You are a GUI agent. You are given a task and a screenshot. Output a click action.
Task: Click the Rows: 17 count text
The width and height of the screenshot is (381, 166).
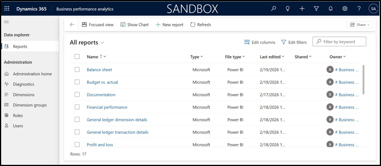78,154
